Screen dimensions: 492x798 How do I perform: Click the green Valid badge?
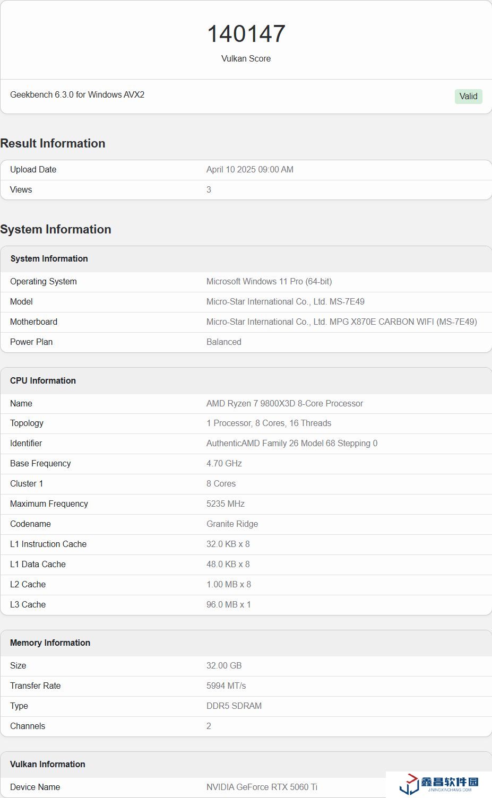click(x=468, y=96)
